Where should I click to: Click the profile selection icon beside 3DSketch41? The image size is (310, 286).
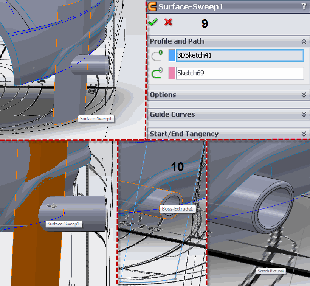click(157, 56)
